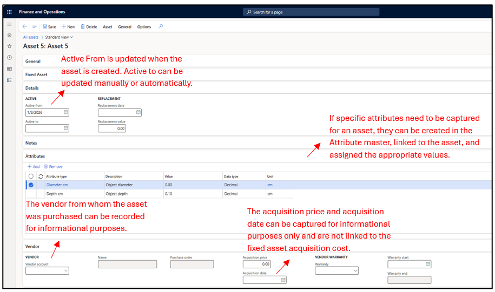Open Recent clock icon in sidebar
The height and width of the screenshot is (292, 495).
tap(10, 57)
